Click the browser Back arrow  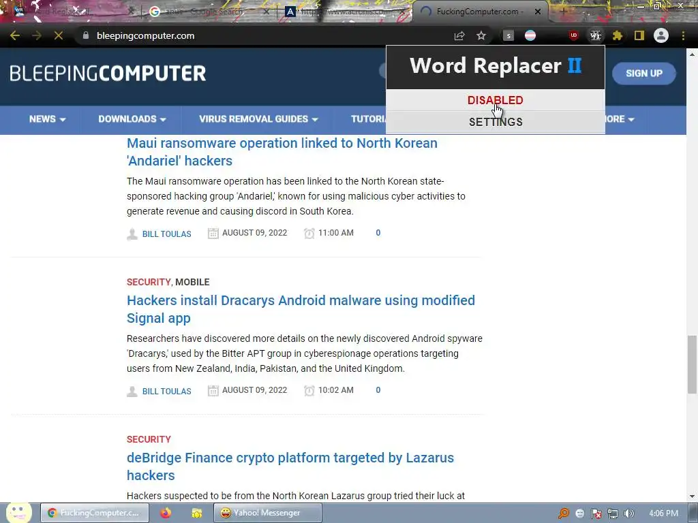pyautogui.click(x=15, y=35)
